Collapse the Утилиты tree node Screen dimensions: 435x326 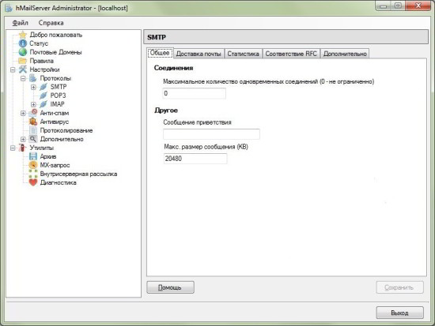pyautogui.click(x=13, y=148)
